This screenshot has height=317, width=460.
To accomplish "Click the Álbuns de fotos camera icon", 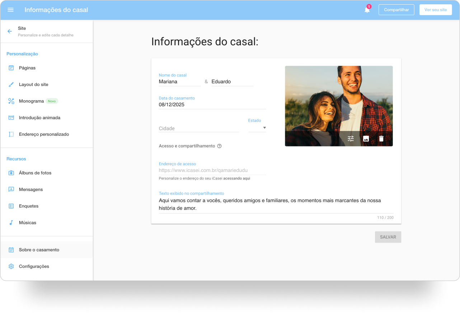I will tap(11, 173).
